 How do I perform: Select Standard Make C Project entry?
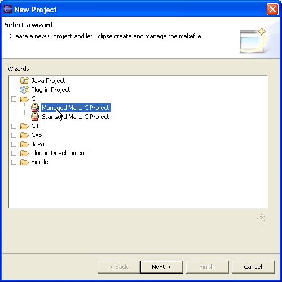76,117
